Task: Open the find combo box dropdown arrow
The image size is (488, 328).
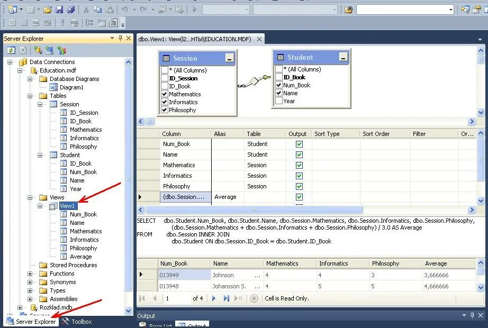Action: (450, 10)
